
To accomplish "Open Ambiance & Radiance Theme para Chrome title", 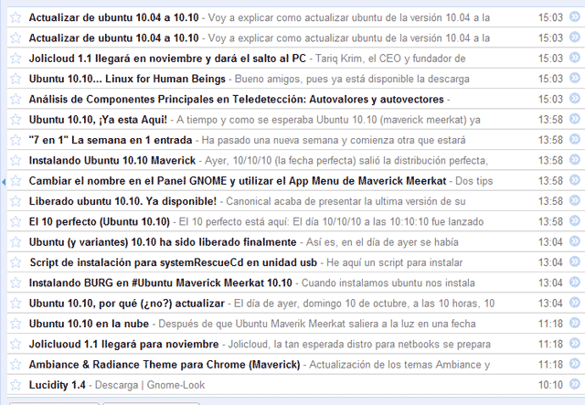I will [165, 365].
